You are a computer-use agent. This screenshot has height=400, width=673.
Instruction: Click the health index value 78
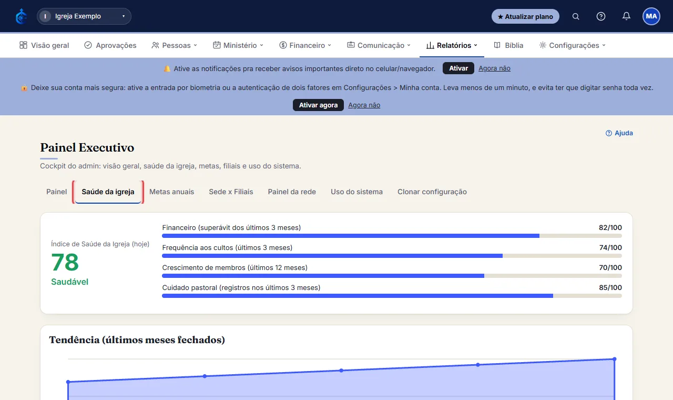point(65,262)
